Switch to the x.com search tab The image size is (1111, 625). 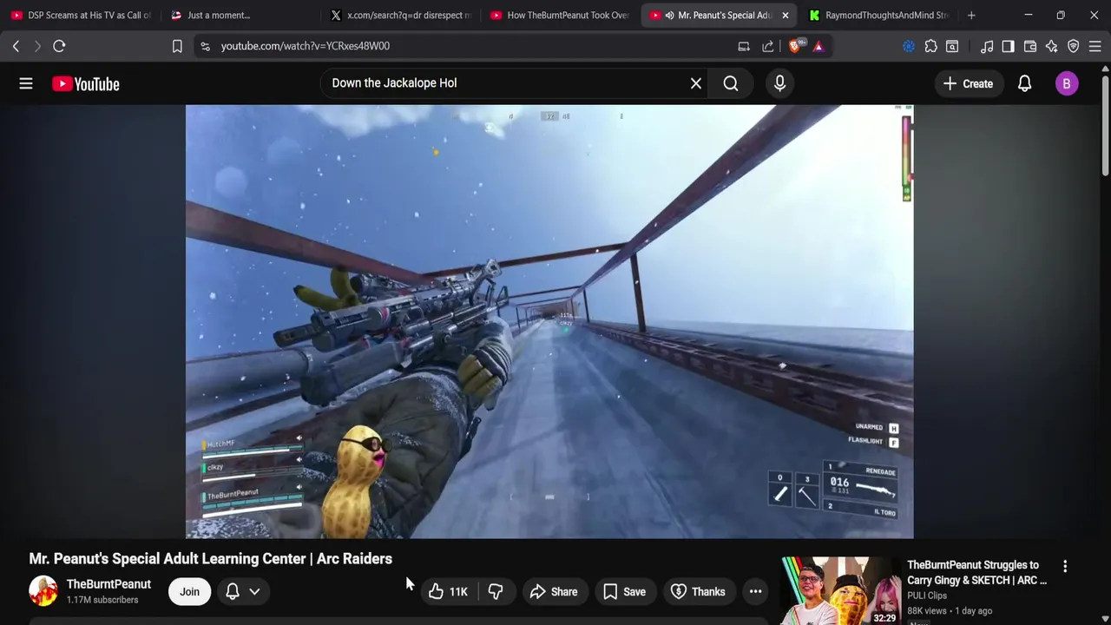coord(400,15)
